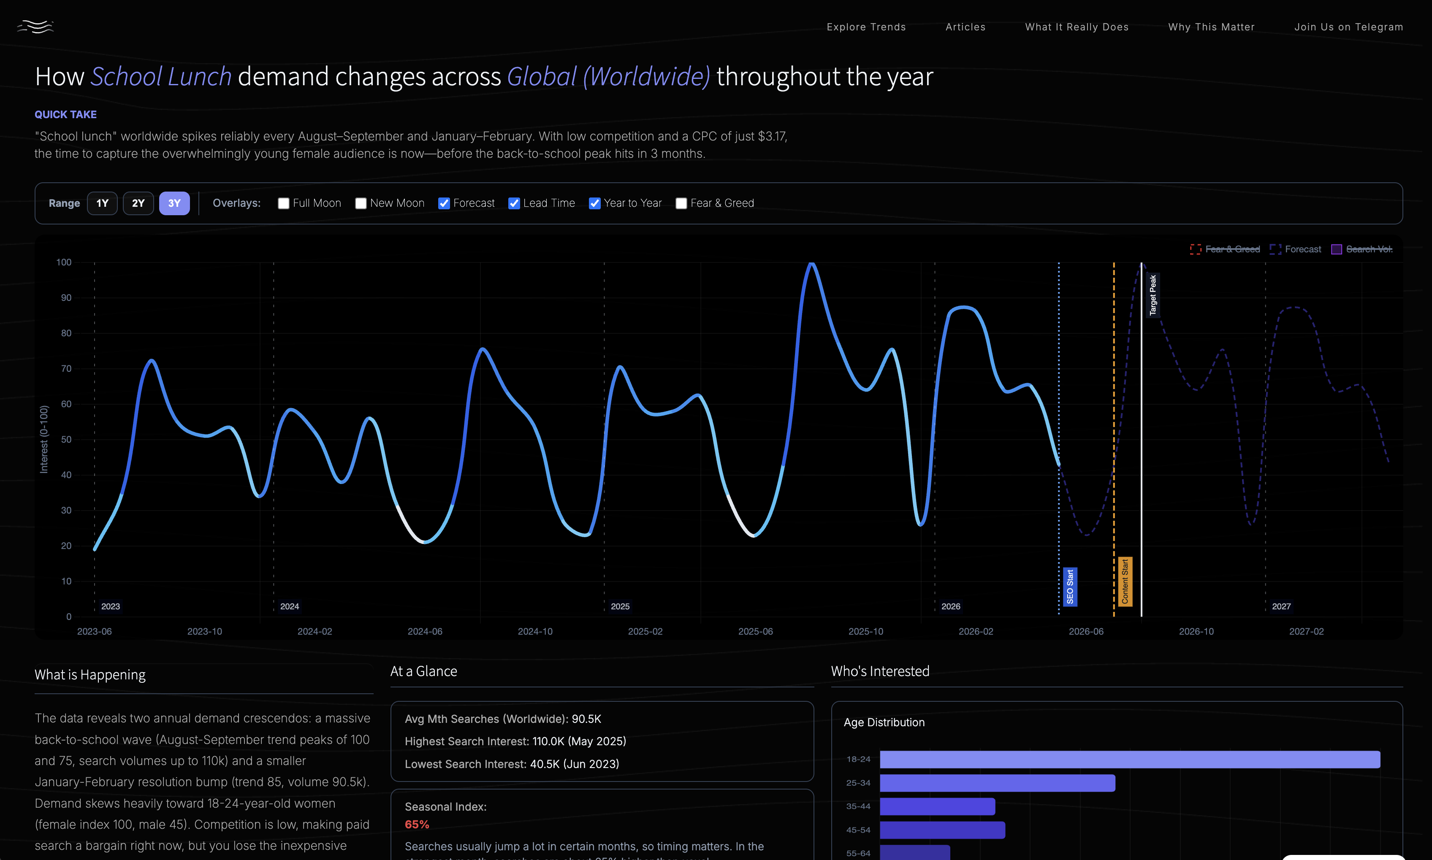Toggle the Search Vol. legend swatch
The image size is (1432, 860).
[1336, 249]
